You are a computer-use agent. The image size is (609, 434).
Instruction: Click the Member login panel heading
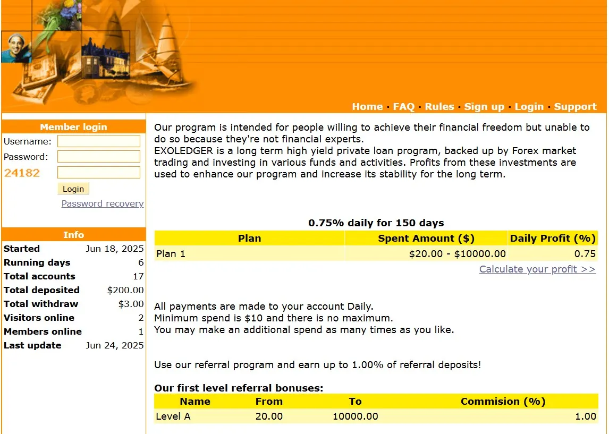coord(73,127)
